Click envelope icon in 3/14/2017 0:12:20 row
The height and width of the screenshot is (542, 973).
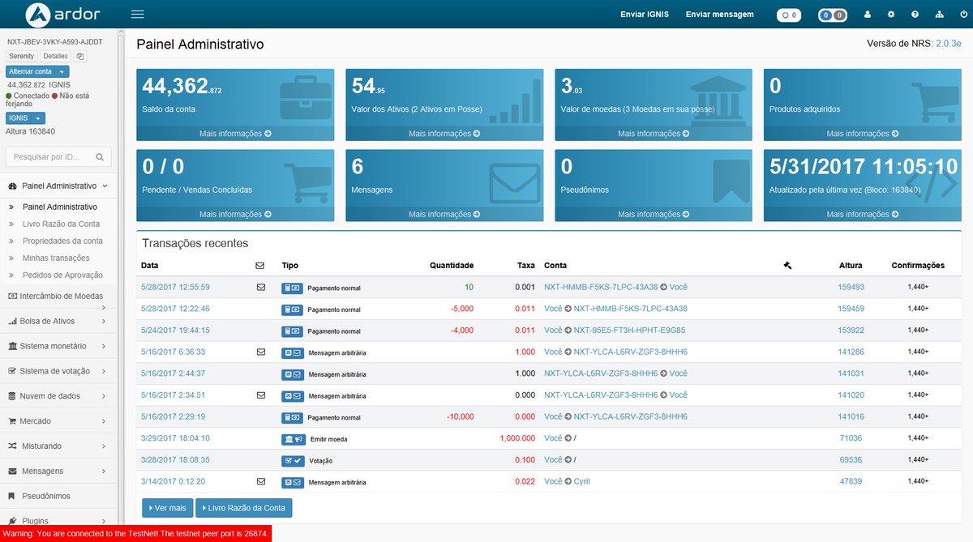coord(261,480)
